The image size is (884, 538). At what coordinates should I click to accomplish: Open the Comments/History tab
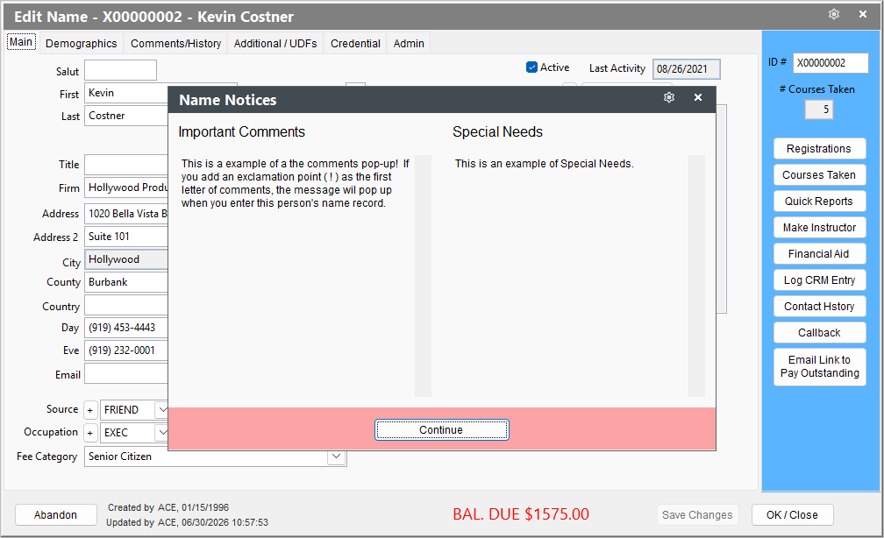tap(176, 44)
